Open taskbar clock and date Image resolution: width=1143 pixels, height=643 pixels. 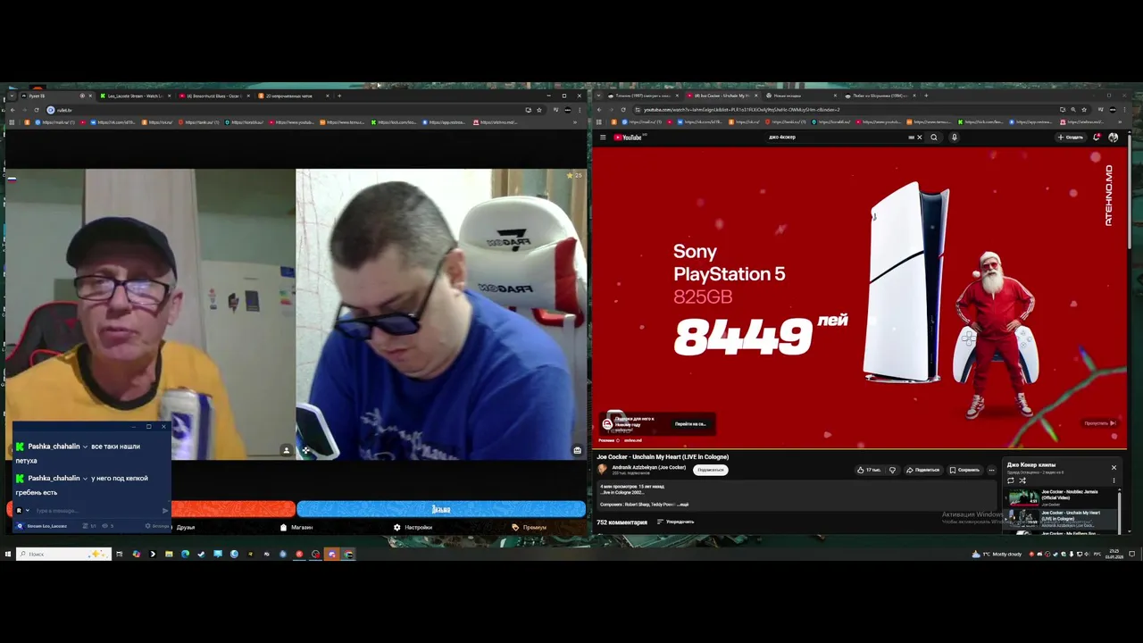1114,554
